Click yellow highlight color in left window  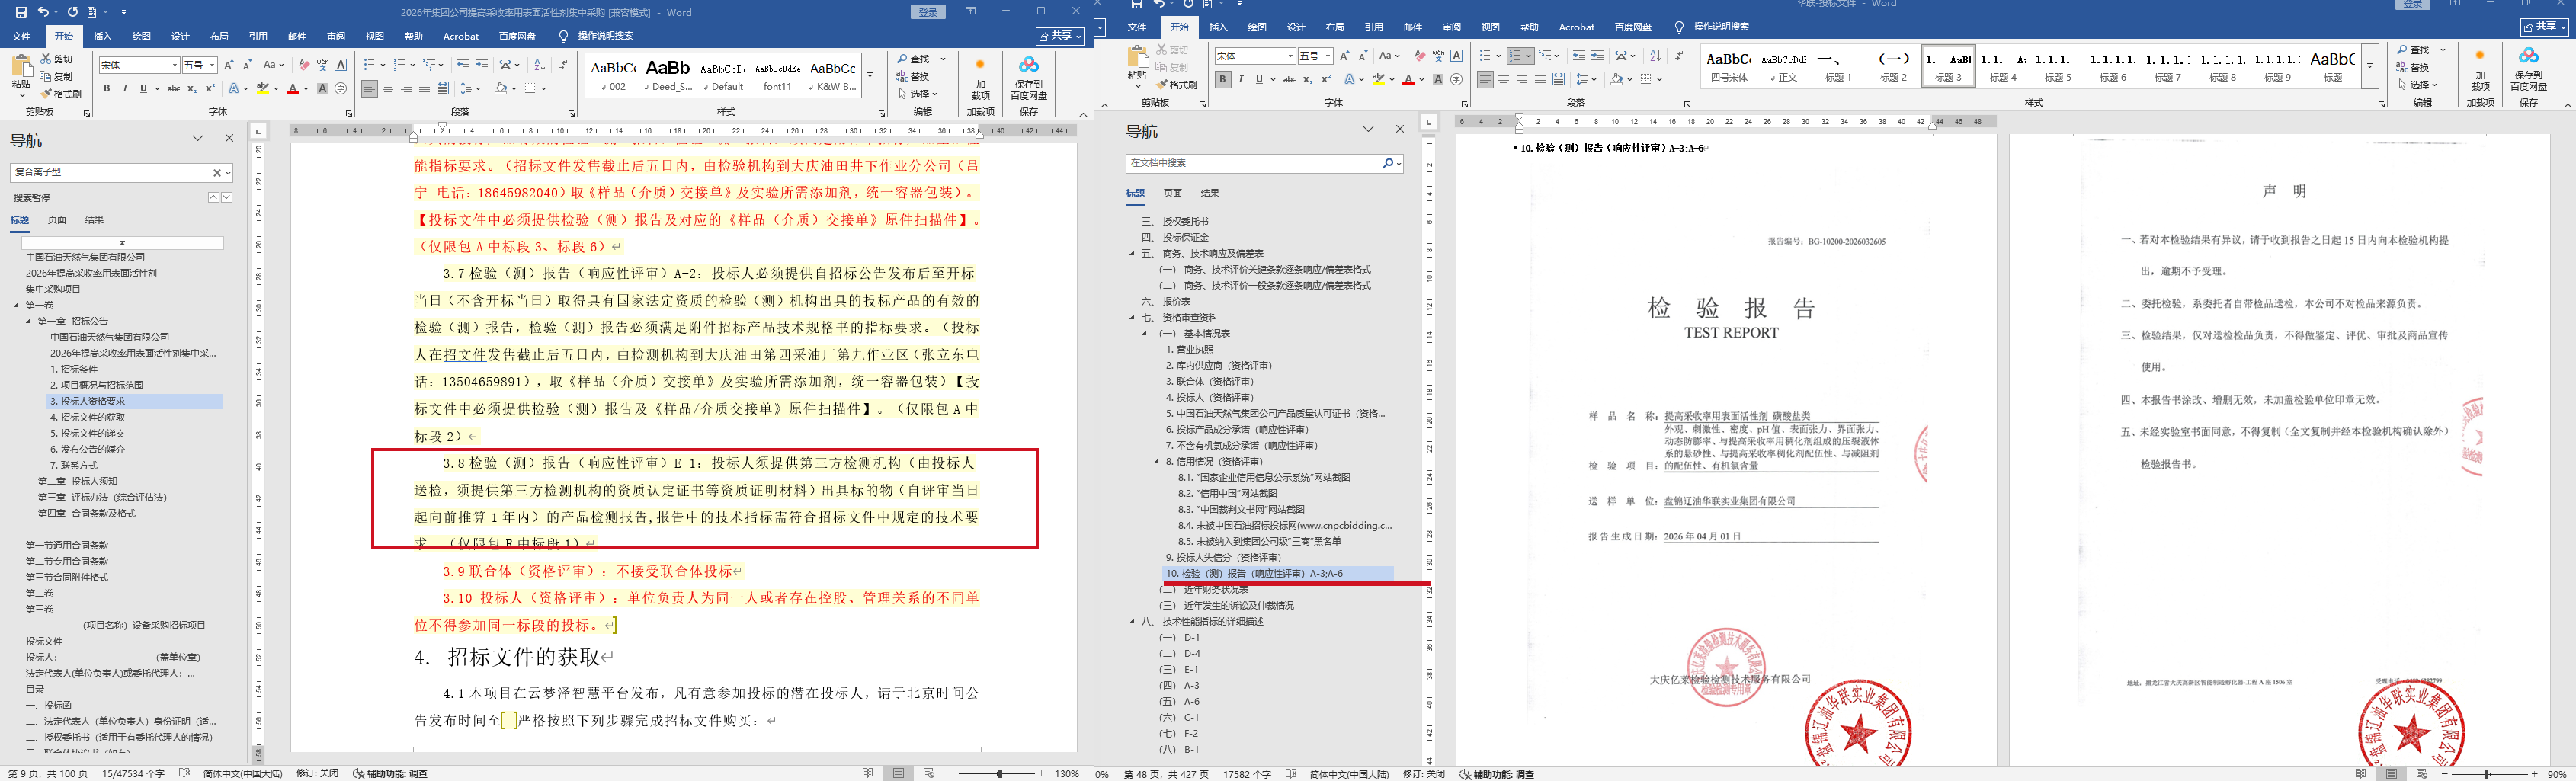click(263, 89)
